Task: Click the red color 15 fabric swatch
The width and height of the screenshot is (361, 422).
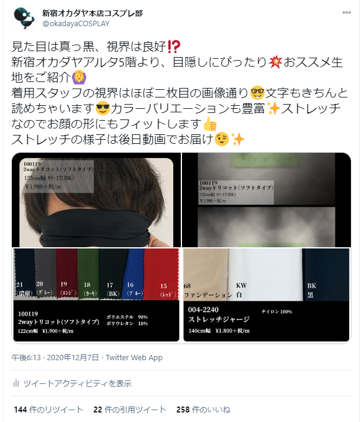Action: (x=162, y=273)
